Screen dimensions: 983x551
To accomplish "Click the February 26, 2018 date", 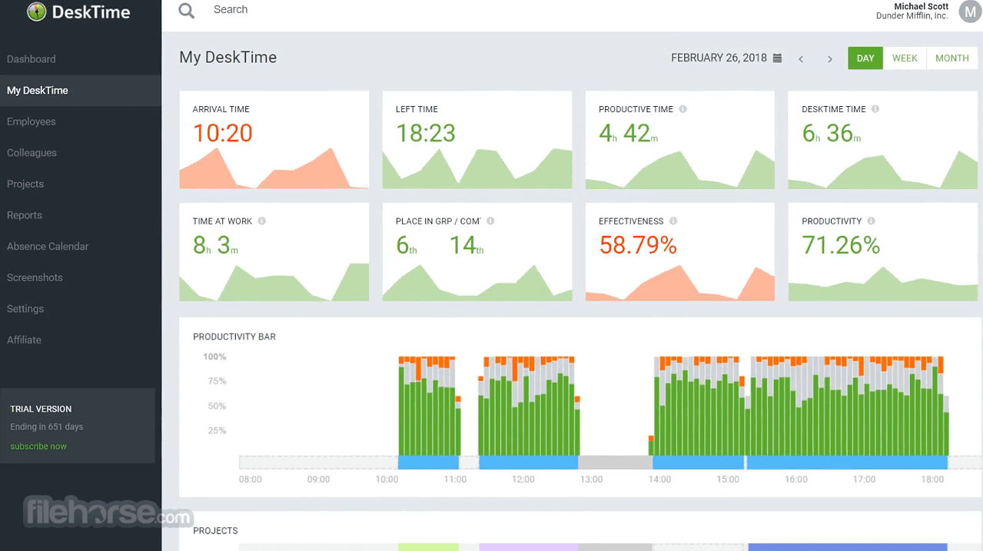I will coord(719,58).
